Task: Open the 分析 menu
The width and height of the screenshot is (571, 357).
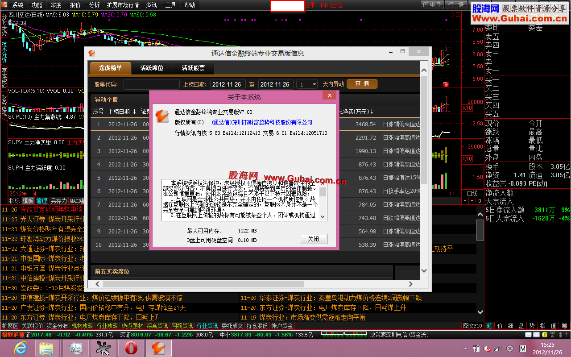Action: 94,5
